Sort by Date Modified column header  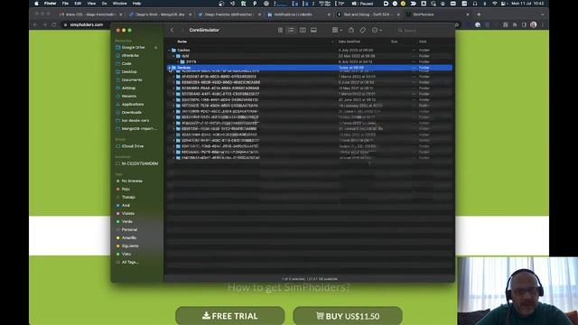coord(350,42)
